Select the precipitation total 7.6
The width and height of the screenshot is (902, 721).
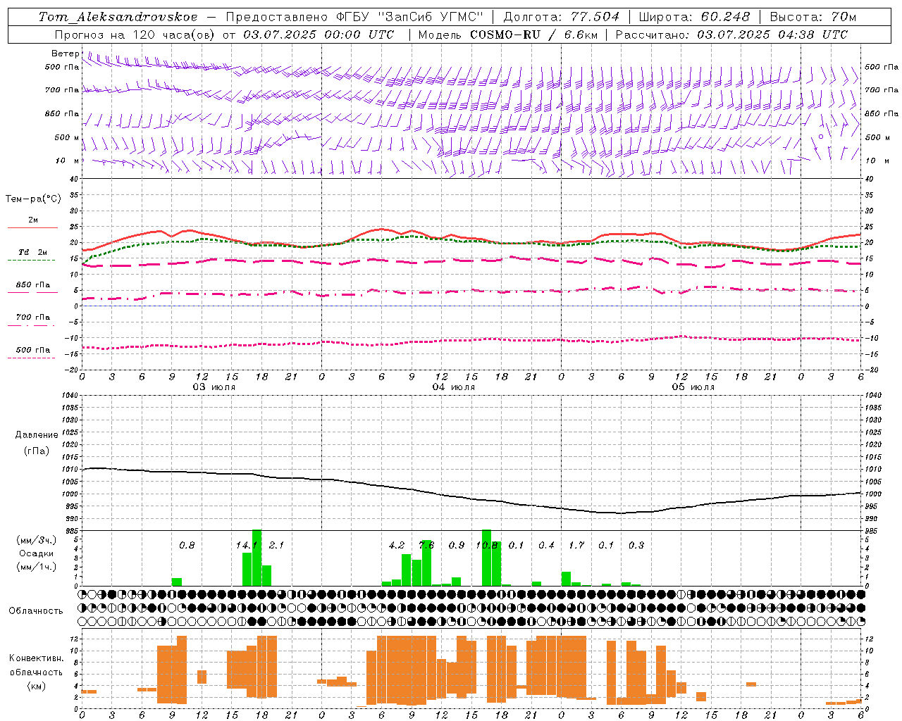tap(426, 546)
